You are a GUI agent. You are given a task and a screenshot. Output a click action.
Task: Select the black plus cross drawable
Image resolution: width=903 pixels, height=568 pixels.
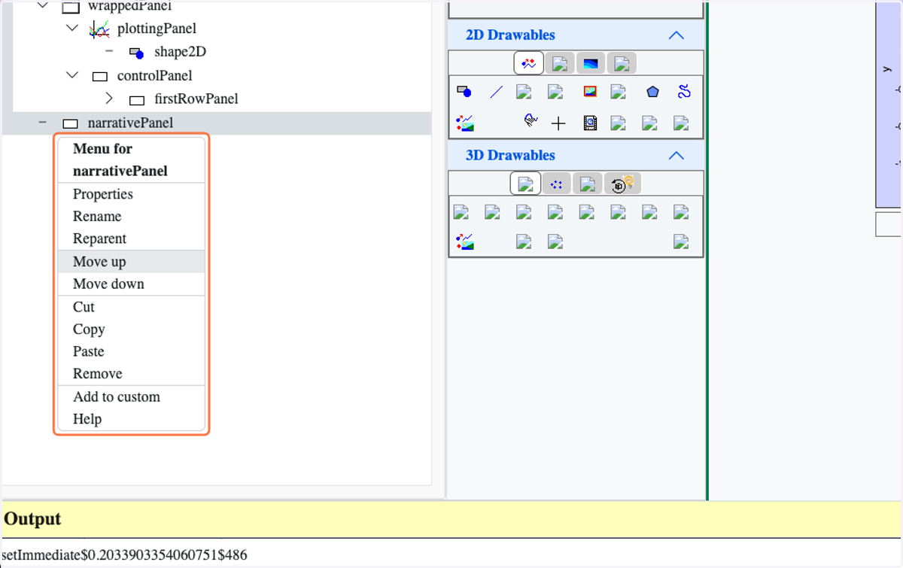pyautogui.click(x=558, y=123)
